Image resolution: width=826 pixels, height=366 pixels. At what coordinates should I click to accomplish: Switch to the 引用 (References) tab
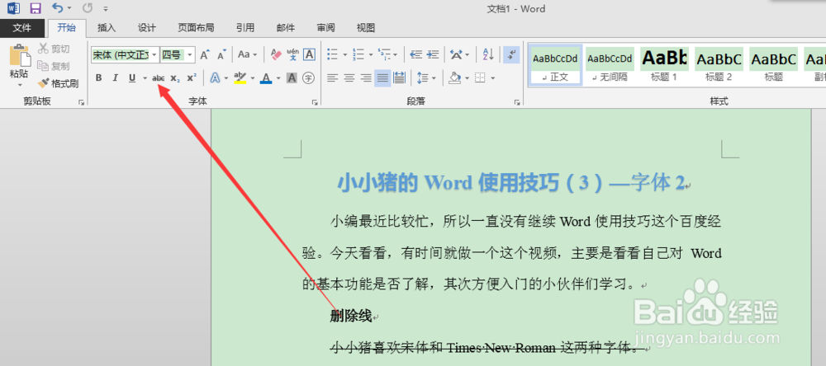[x=245, y=28]
